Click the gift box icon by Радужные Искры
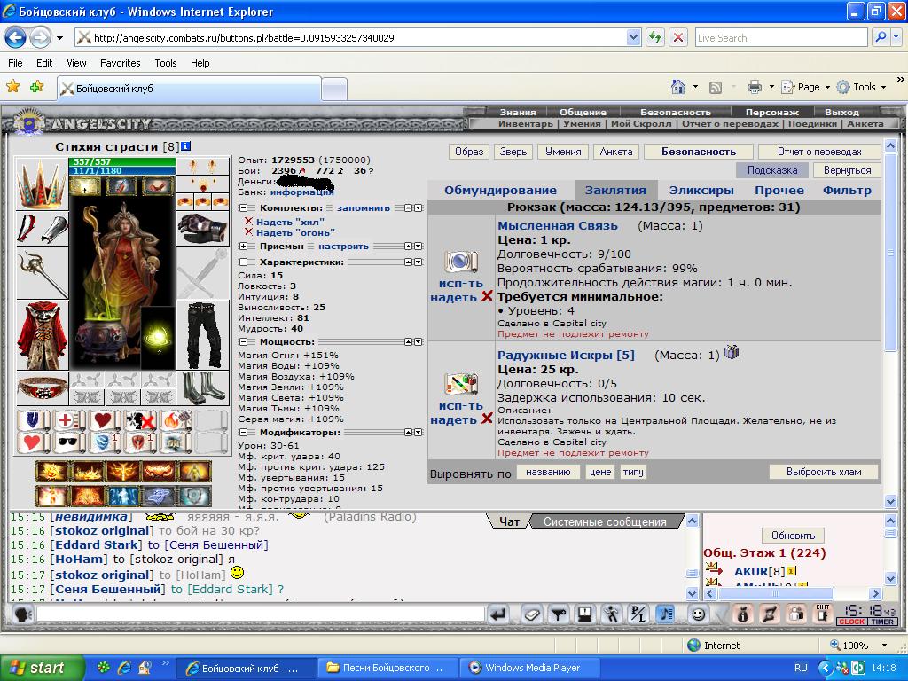 [732, 352]
